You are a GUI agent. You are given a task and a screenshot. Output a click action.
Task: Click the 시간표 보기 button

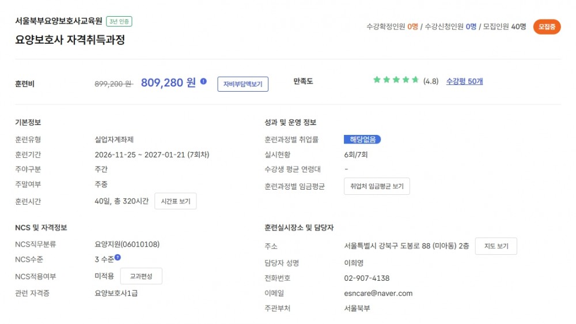(176, 201)
